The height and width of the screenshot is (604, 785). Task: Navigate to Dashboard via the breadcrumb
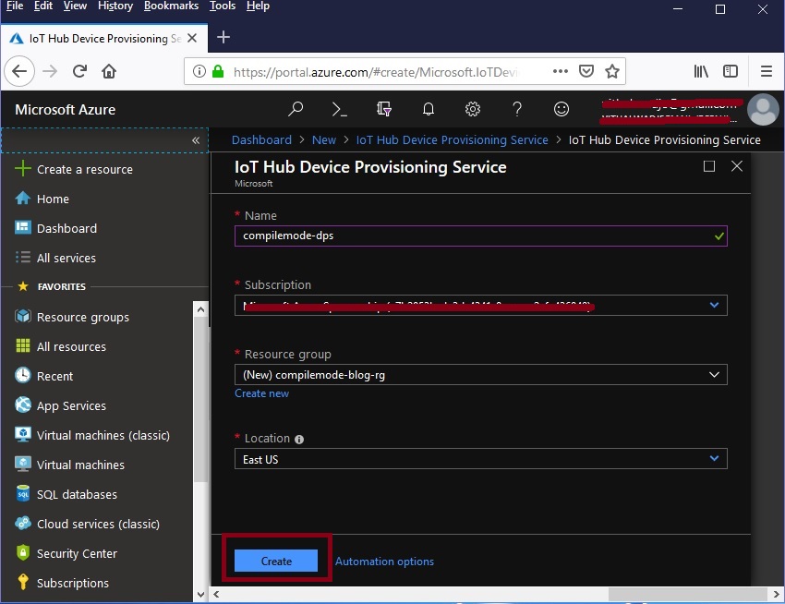click(x=261, y=139)
